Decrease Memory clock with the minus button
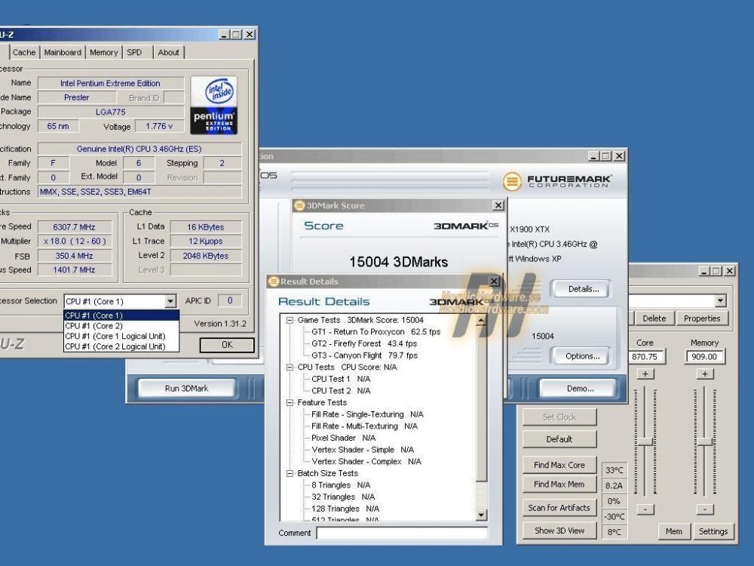Viewport: 754px width, 566px height. point(705,509)
